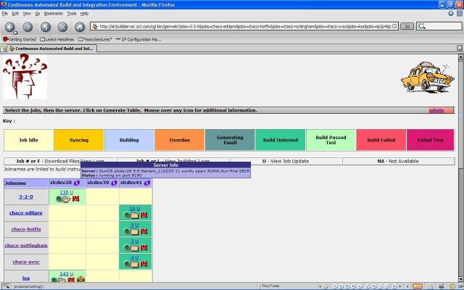Open the chaco-editpre job link
The width and height of the screenshot is (464, 290).
click(26, 212)
